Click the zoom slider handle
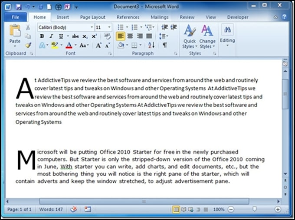This screenshot has height=220, width=295. (x=254, y=209)
